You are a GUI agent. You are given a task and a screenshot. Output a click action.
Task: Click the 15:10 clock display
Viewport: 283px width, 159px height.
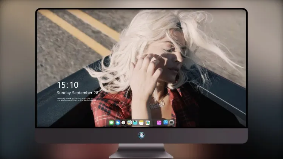pyautogui.click(x=68, y=85)
